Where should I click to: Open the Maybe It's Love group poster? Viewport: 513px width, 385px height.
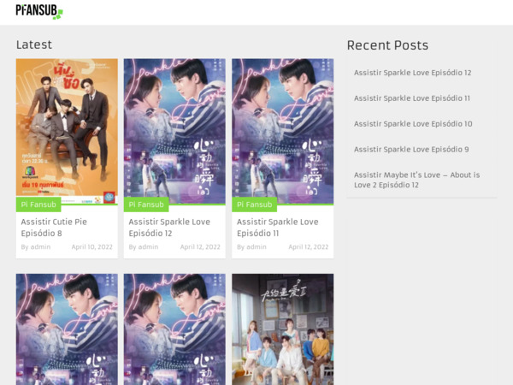point(283,329)
